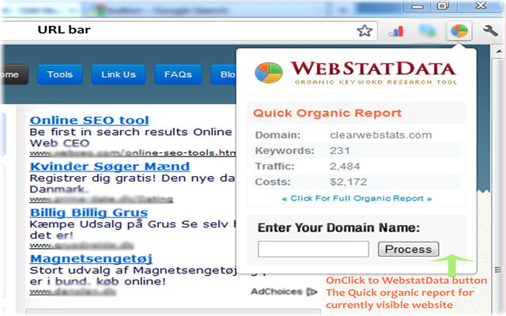Screen dimensions: 506x316
Task: Click the AdChoices label
Action: [x=277, y=292]
